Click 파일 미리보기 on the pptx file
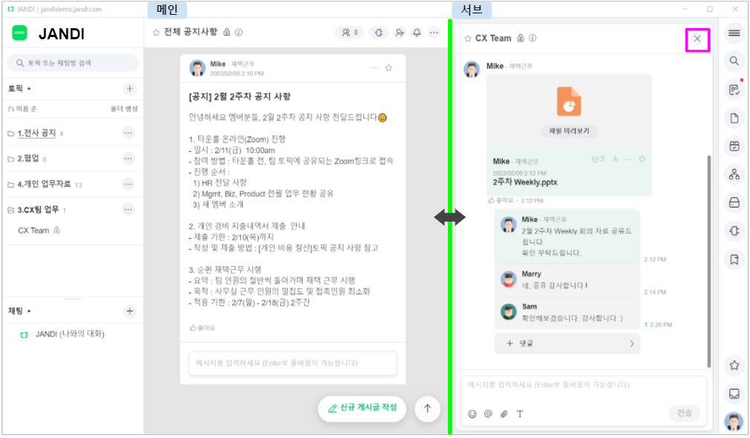 [569, 131]
